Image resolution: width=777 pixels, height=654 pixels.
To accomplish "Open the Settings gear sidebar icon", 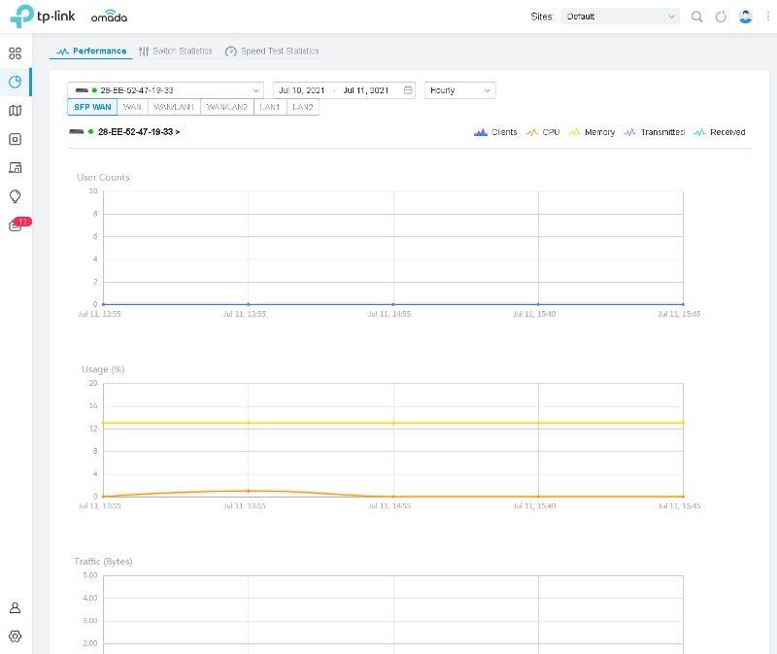I will [16, 637].
